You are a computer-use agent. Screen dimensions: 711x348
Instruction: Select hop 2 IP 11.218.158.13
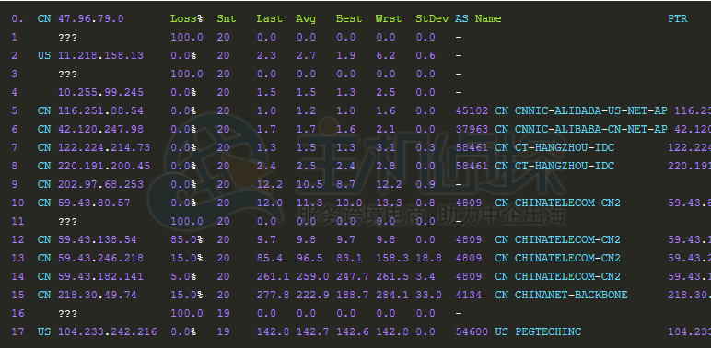[x=100, y=56]
